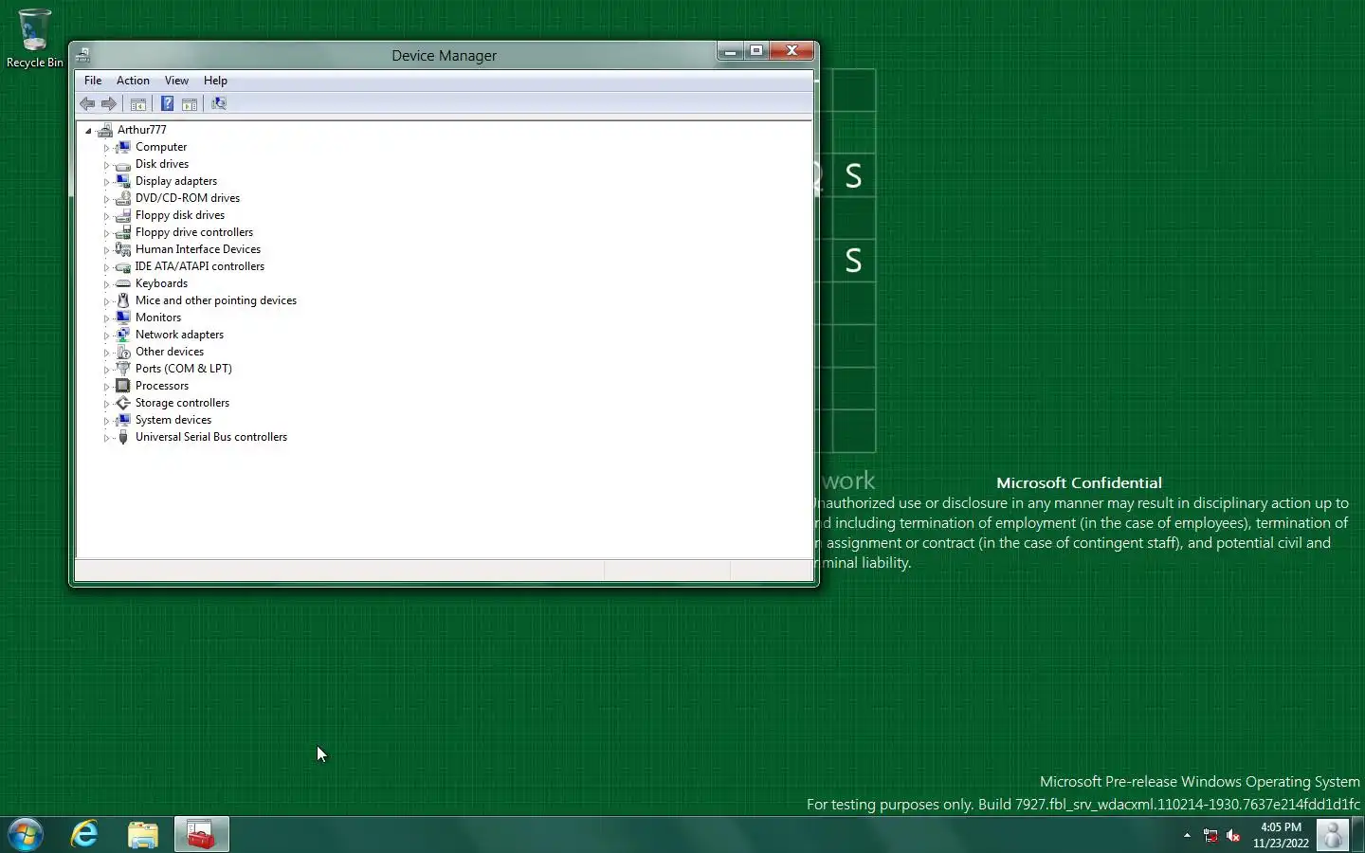
Task: Open Help via the blue question mark icon
Action: pos(167,104)
